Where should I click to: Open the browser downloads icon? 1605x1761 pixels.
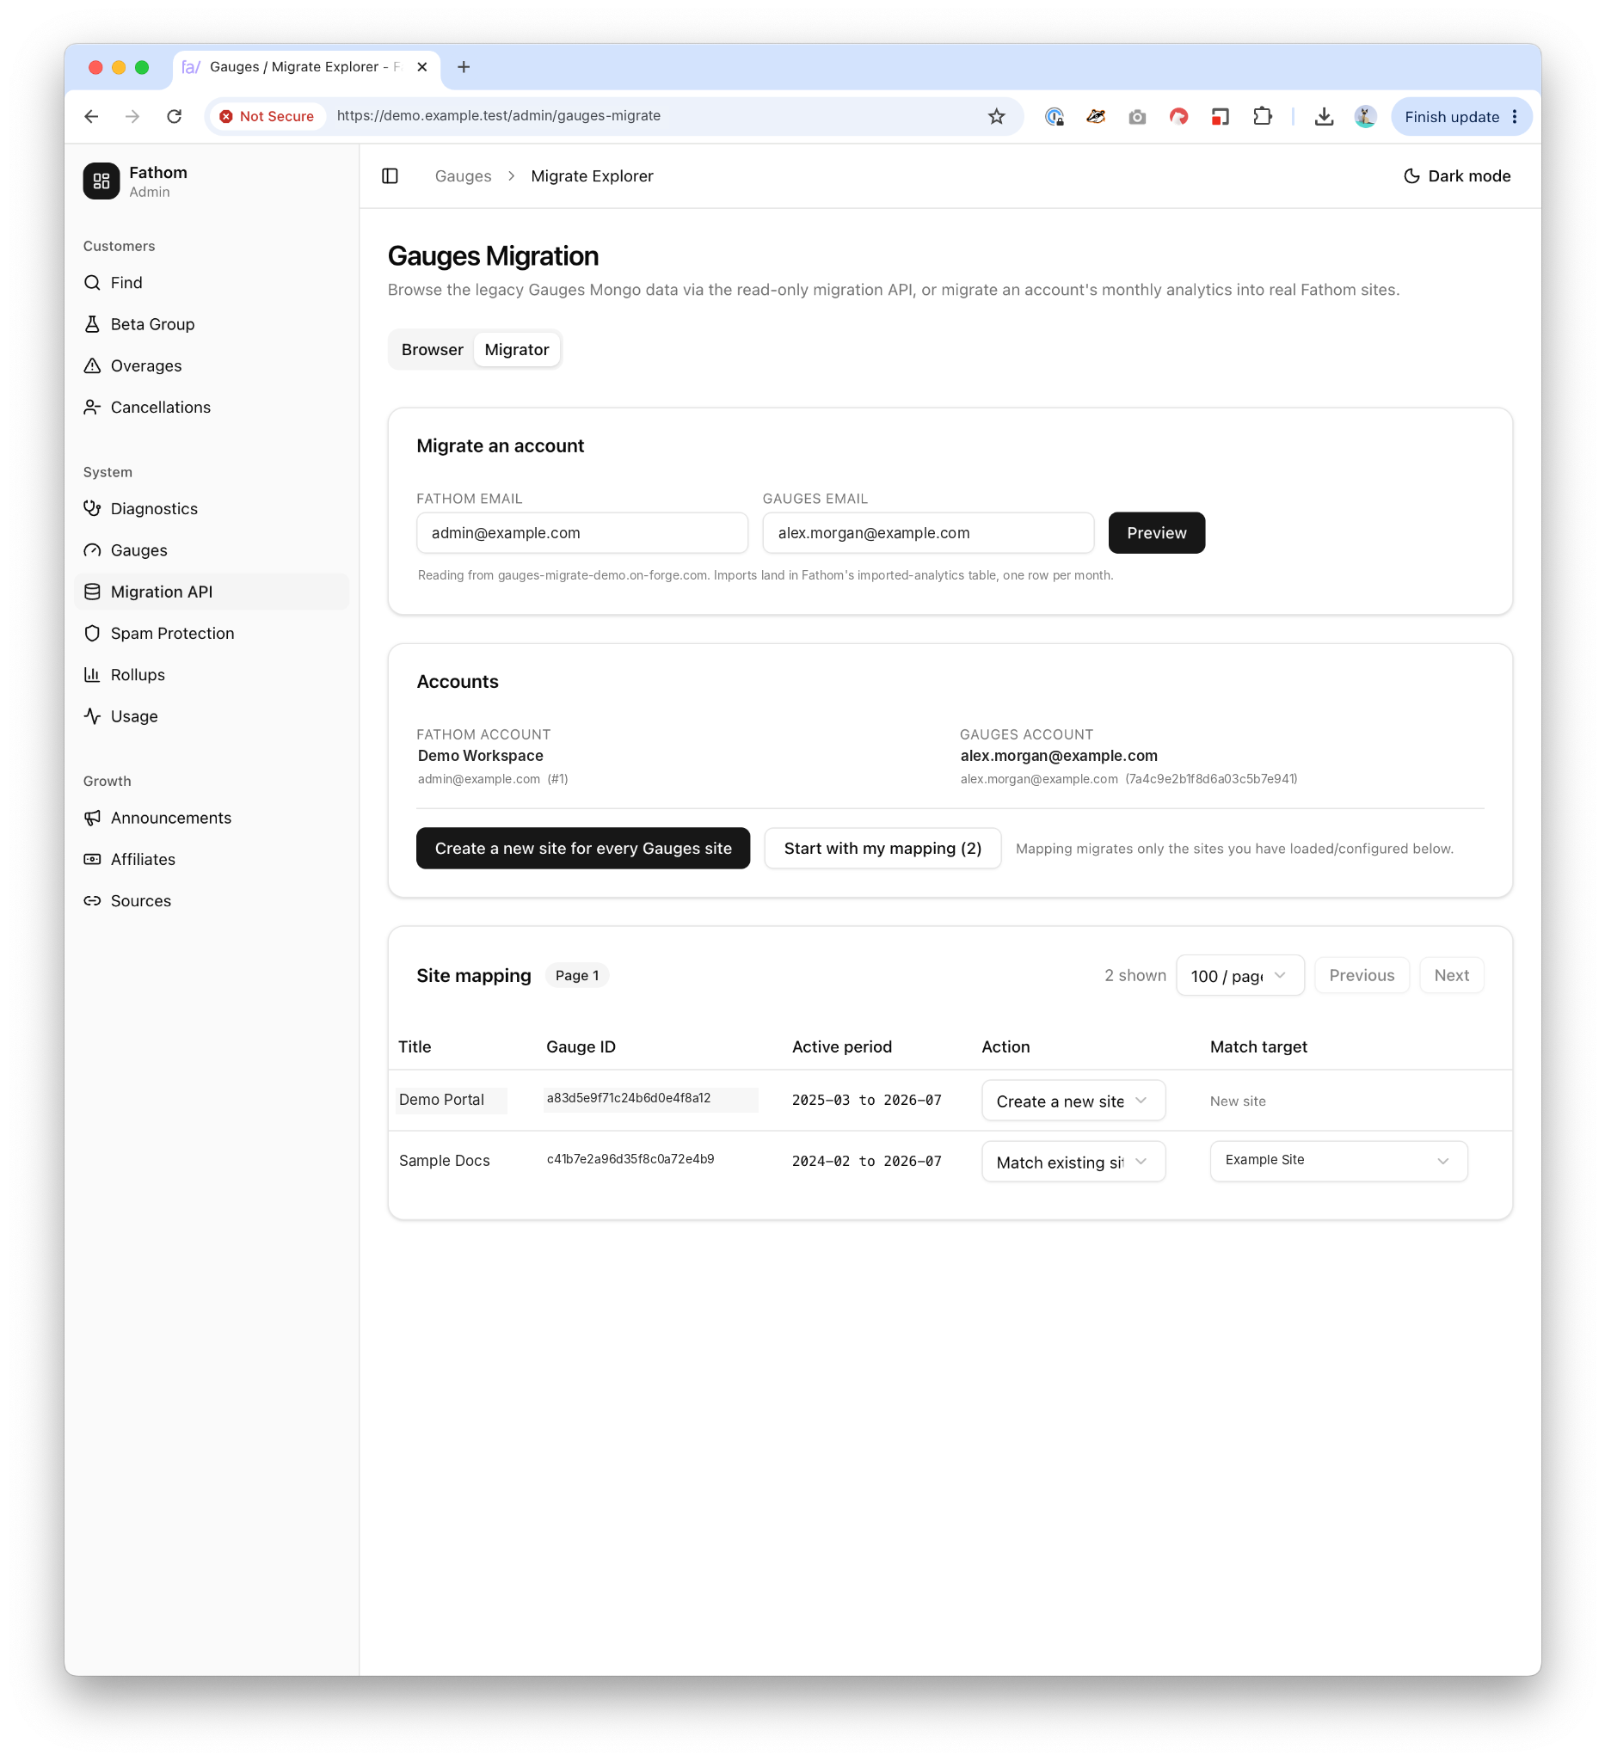pos(1324,116)
